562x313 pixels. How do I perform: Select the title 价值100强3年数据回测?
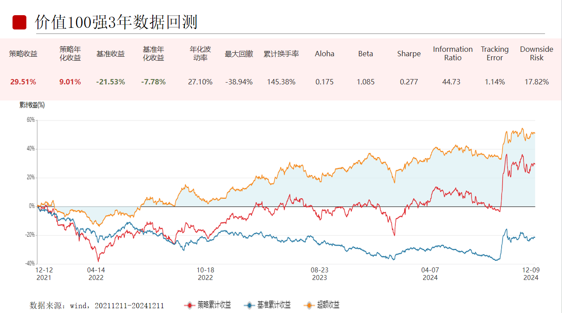pyautogui.click(x=116, y=22)
